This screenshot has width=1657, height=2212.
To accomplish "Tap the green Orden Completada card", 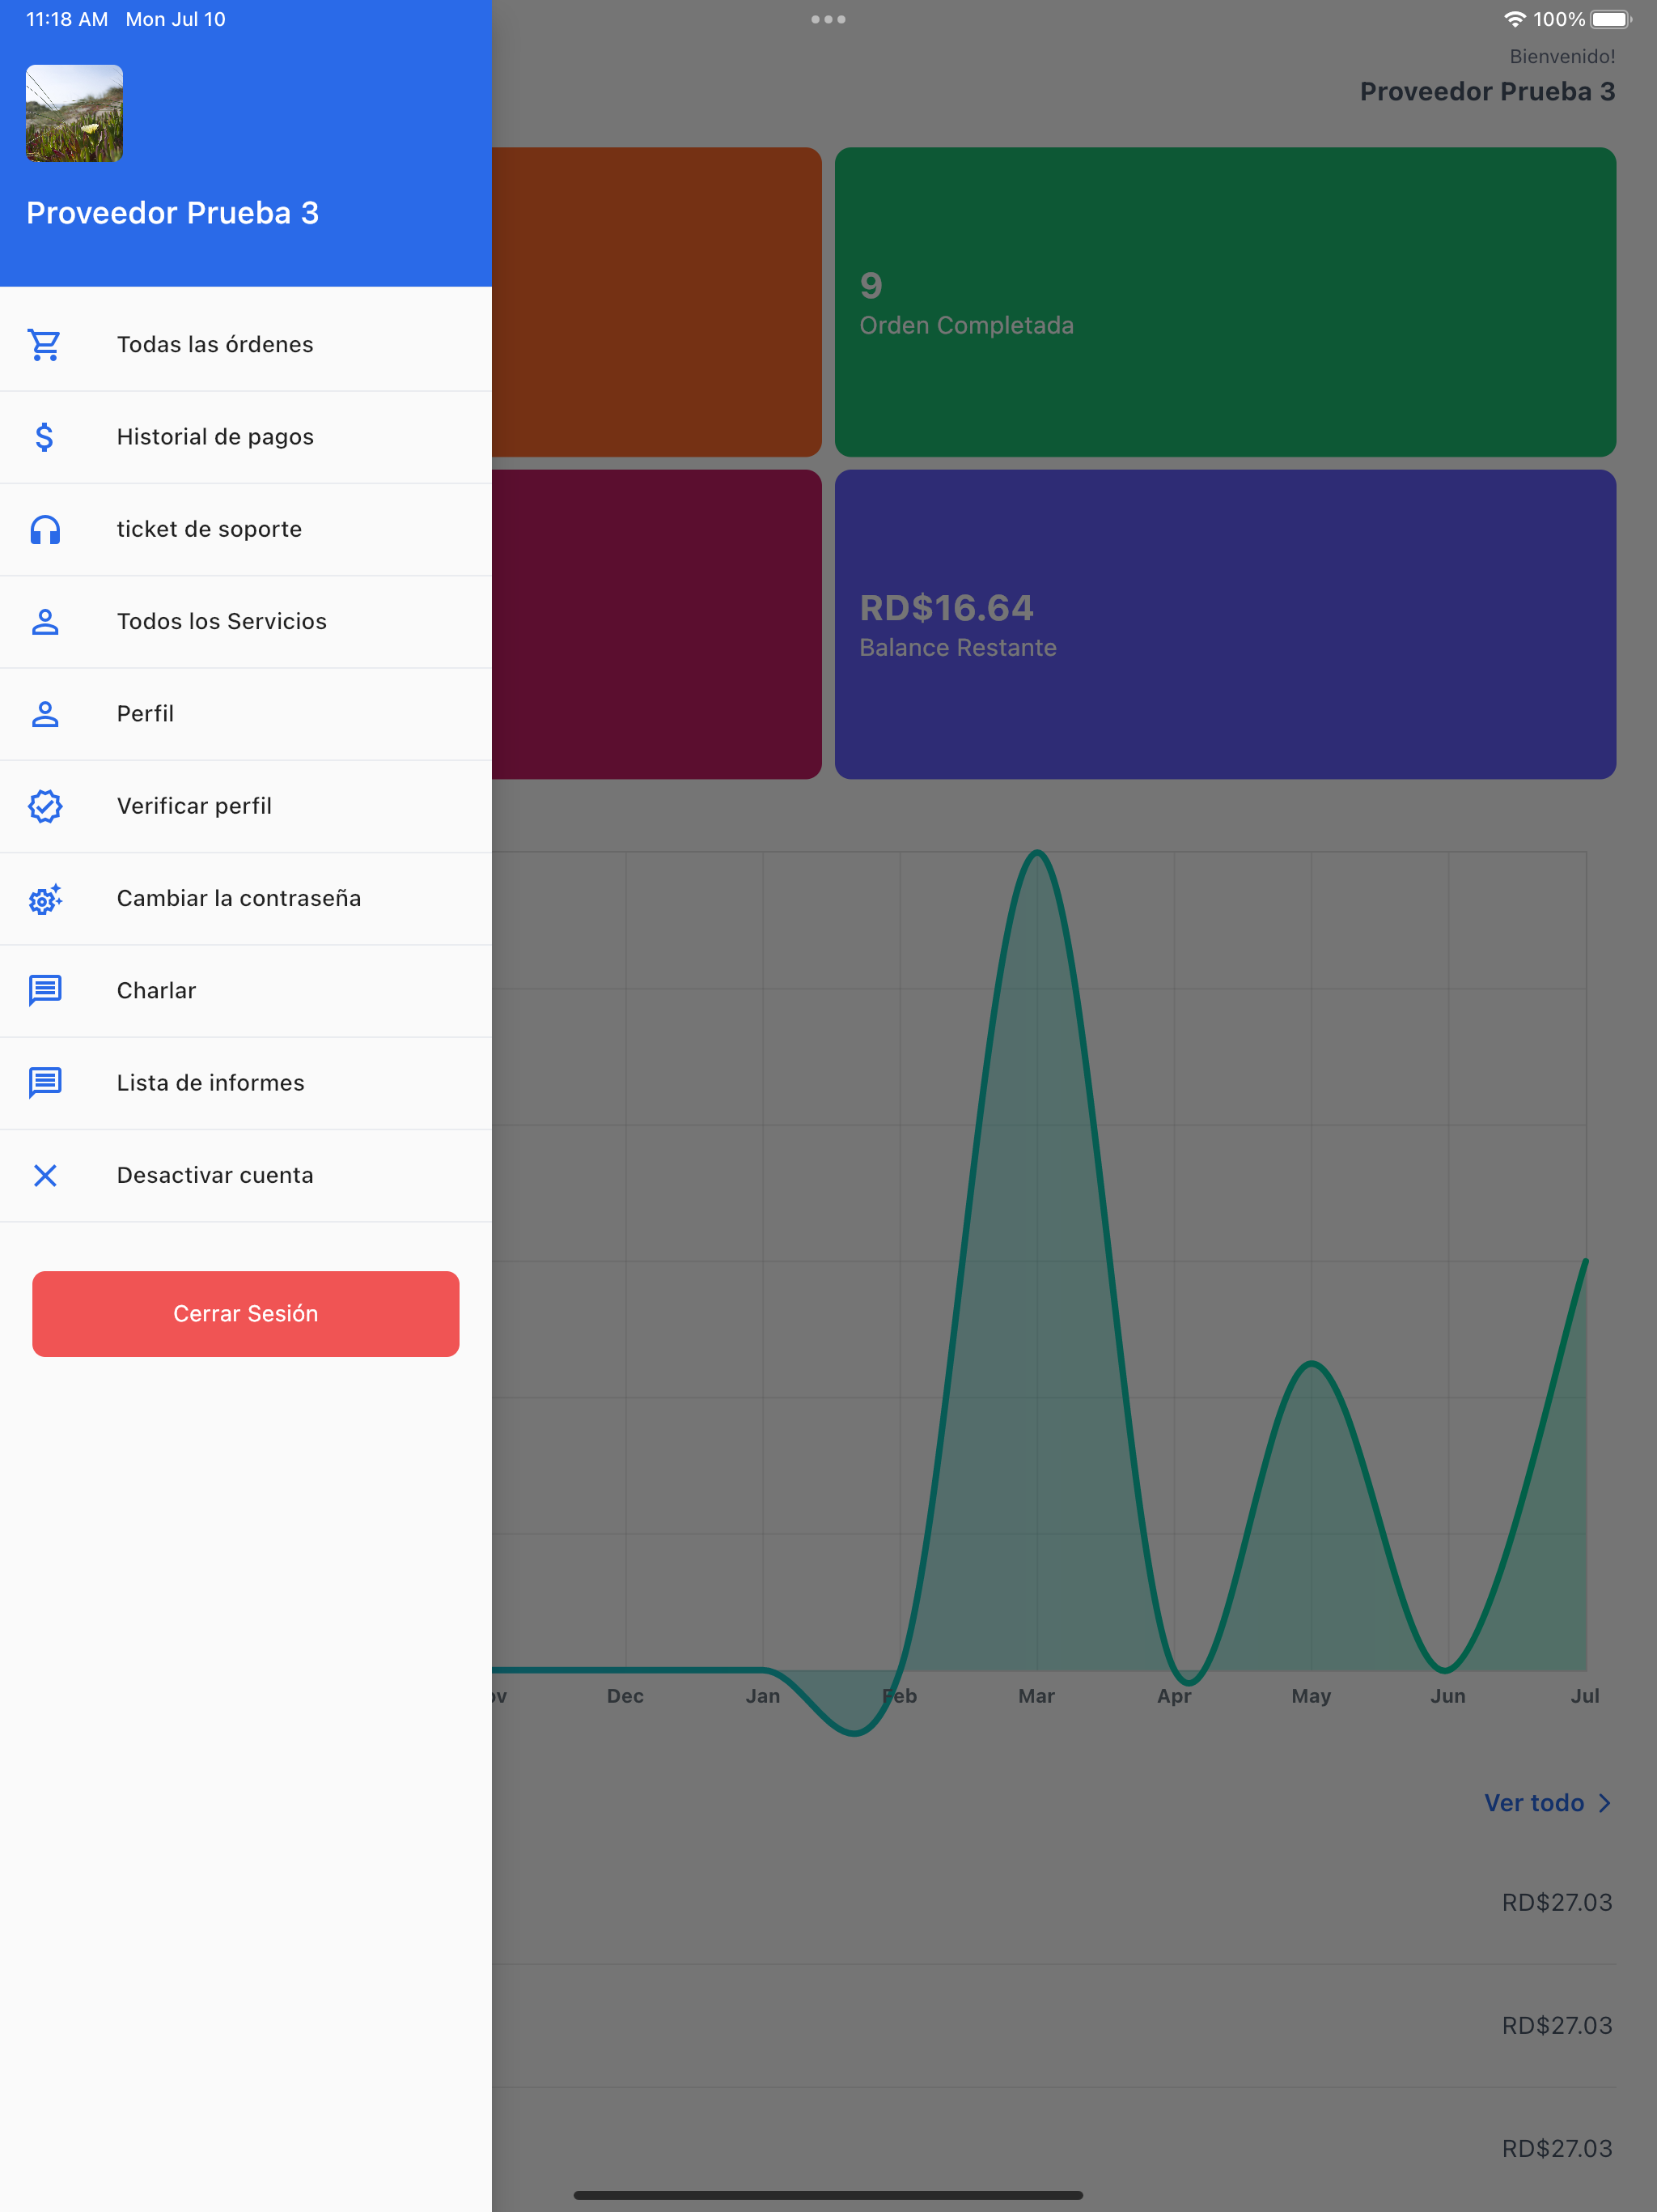I will tap(1225, 302).
